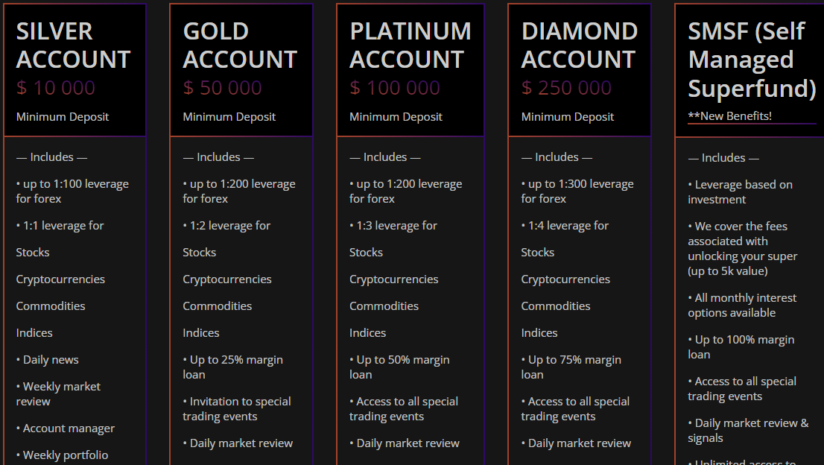Click Platinum's Up to 50% margin loan

[x=399, y=367]
